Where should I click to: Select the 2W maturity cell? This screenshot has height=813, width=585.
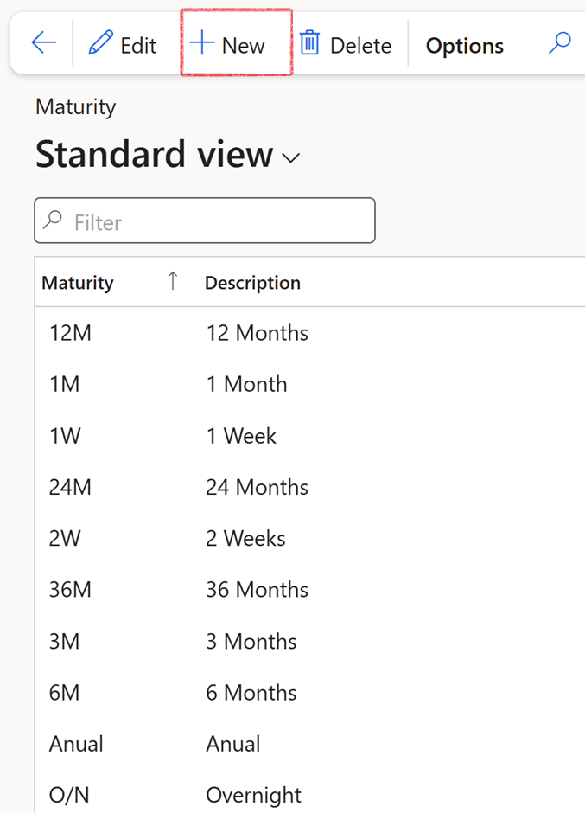pos(65,538)
